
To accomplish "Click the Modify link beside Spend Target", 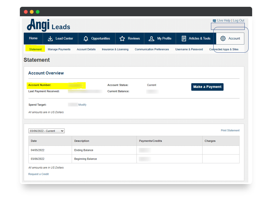I will (x=82, y=104).
